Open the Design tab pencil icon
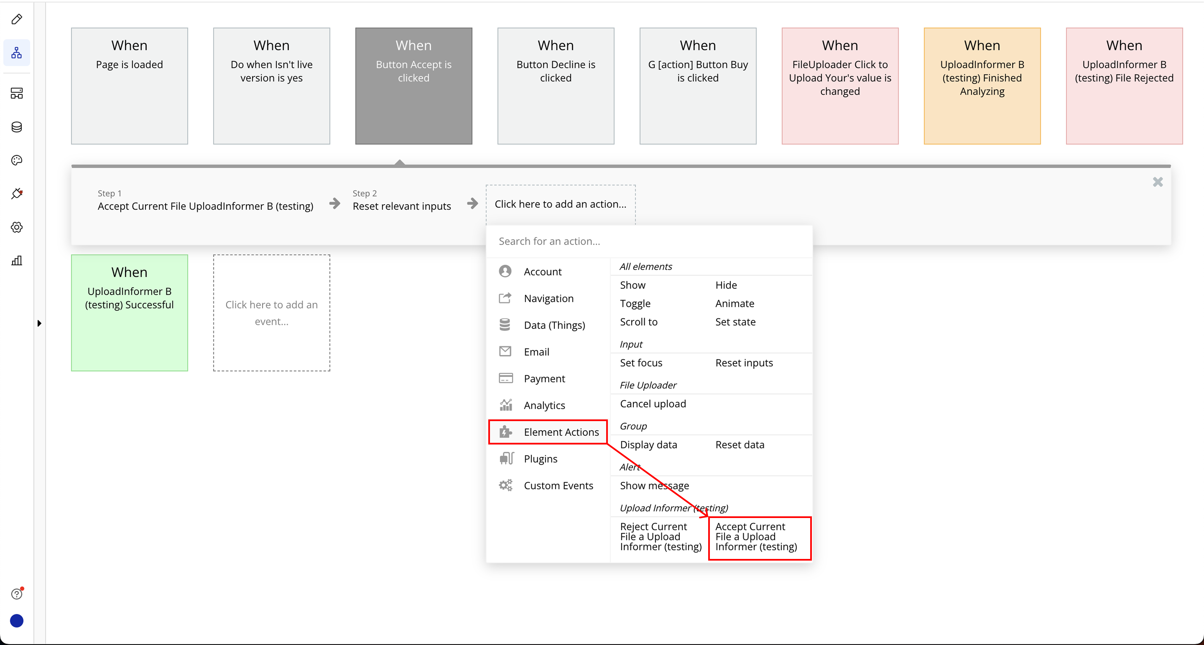The height and width of the screenshot is (645, 1204). click(17, 19)
